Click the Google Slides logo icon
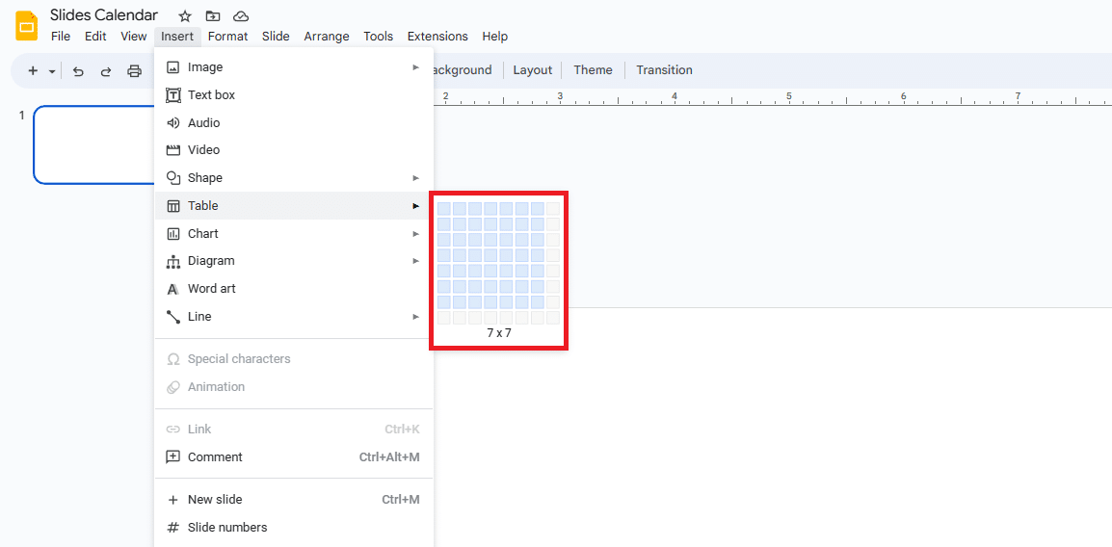This screenshot has height=547, width=1112. click(x=26, y=26)
